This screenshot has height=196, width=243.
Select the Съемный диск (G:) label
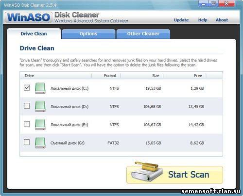68,143
